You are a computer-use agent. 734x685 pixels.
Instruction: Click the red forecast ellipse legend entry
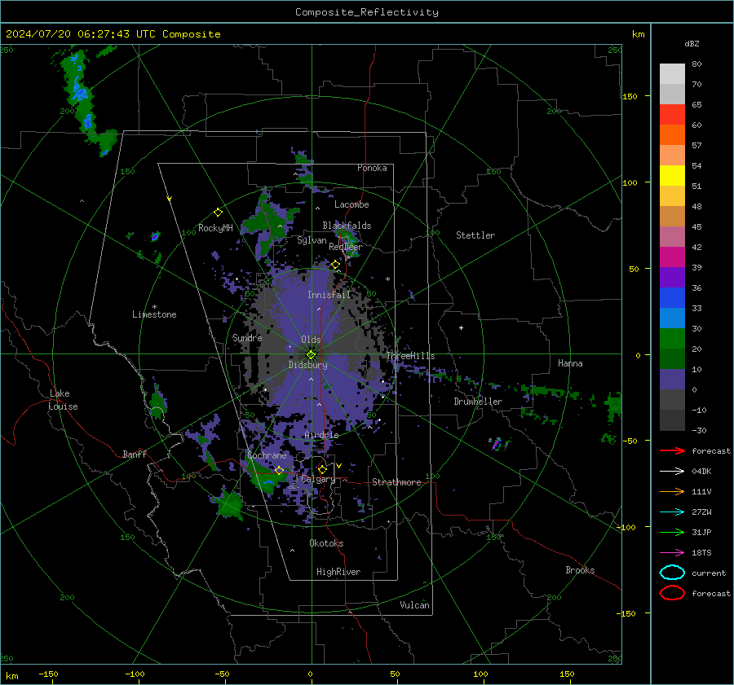(x=695, y=593)
